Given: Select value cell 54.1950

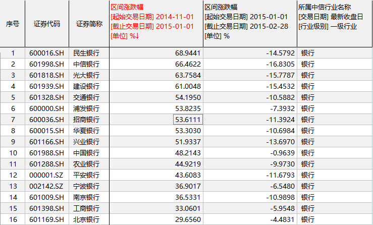Looking at the screenshot, I should 156,97.
